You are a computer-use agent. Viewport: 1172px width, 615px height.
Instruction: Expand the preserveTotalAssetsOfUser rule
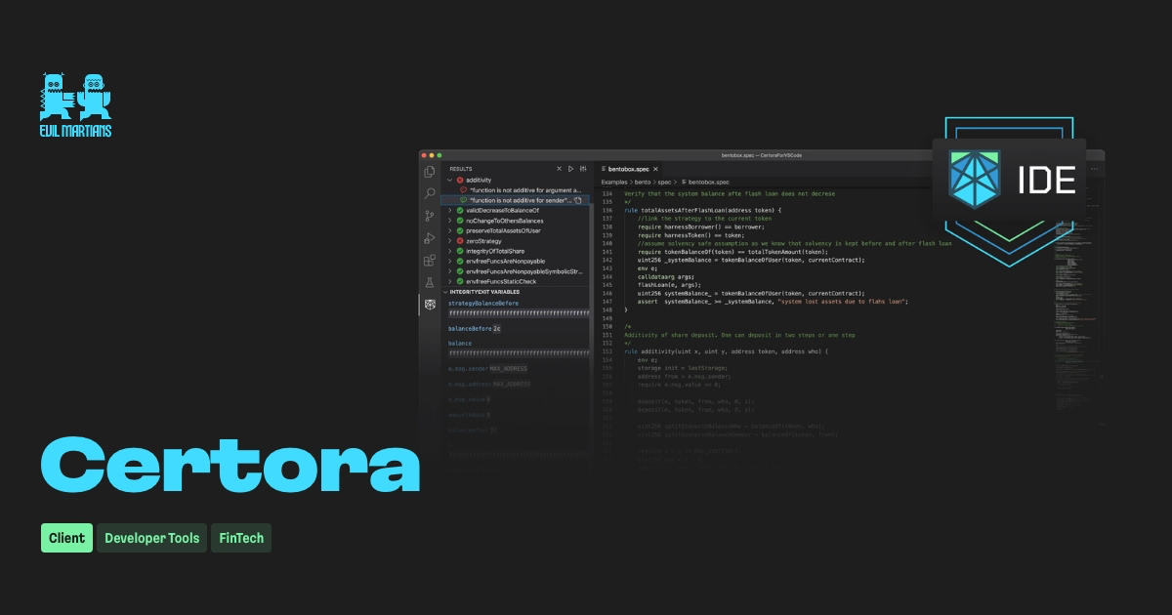coord(450,230)
